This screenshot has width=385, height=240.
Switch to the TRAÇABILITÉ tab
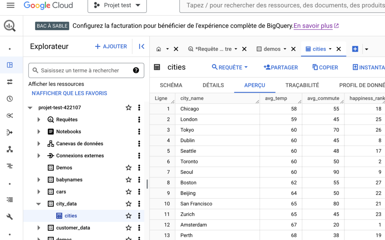tap(302, 85)
